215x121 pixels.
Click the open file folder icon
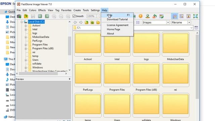tap(26, 16)
